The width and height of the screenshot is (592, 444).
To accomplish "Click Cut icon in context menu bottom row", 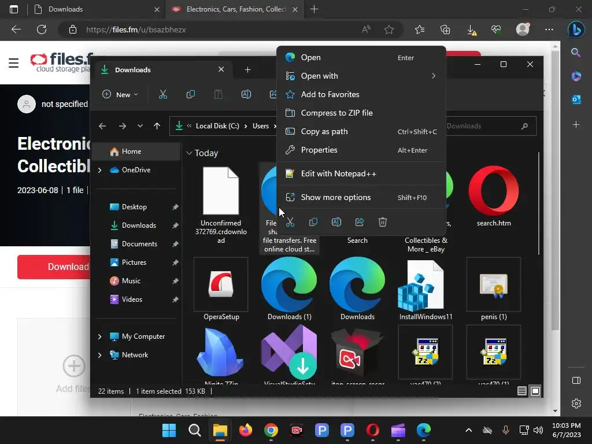I will point(290,222).
